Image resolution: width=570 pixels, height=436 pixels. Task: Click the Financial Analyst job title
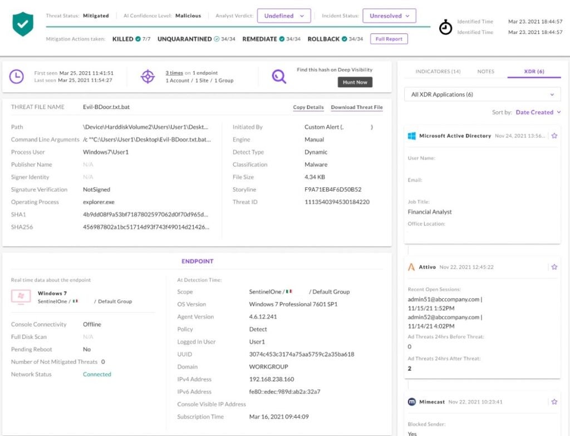pyautogui.click(x=430, y=212)
